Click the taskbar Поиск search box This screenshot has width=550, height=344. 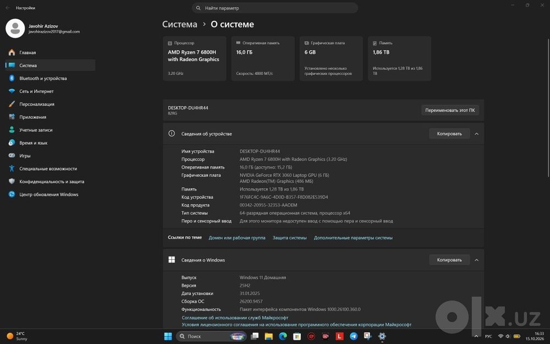211,336
